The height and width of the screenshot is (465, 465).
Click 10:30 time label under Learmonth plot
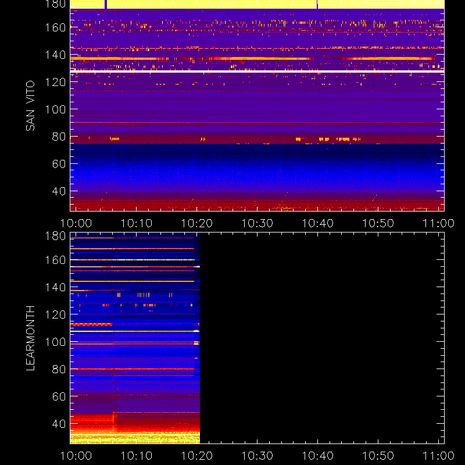tap(257, 456)
